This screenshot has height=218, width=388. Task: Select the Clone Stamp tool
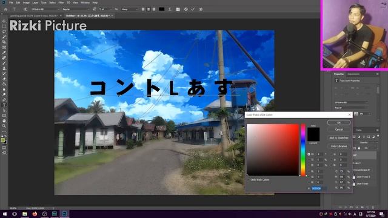point(4,68)
